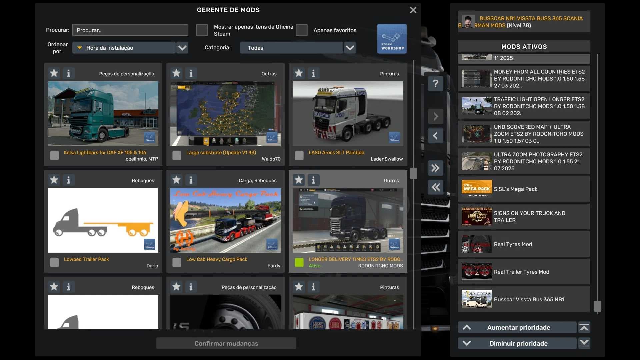Viewport: 640px width, 360px height.
Task: Deactivate all mods with double left arrow
Action: [436, 187]
